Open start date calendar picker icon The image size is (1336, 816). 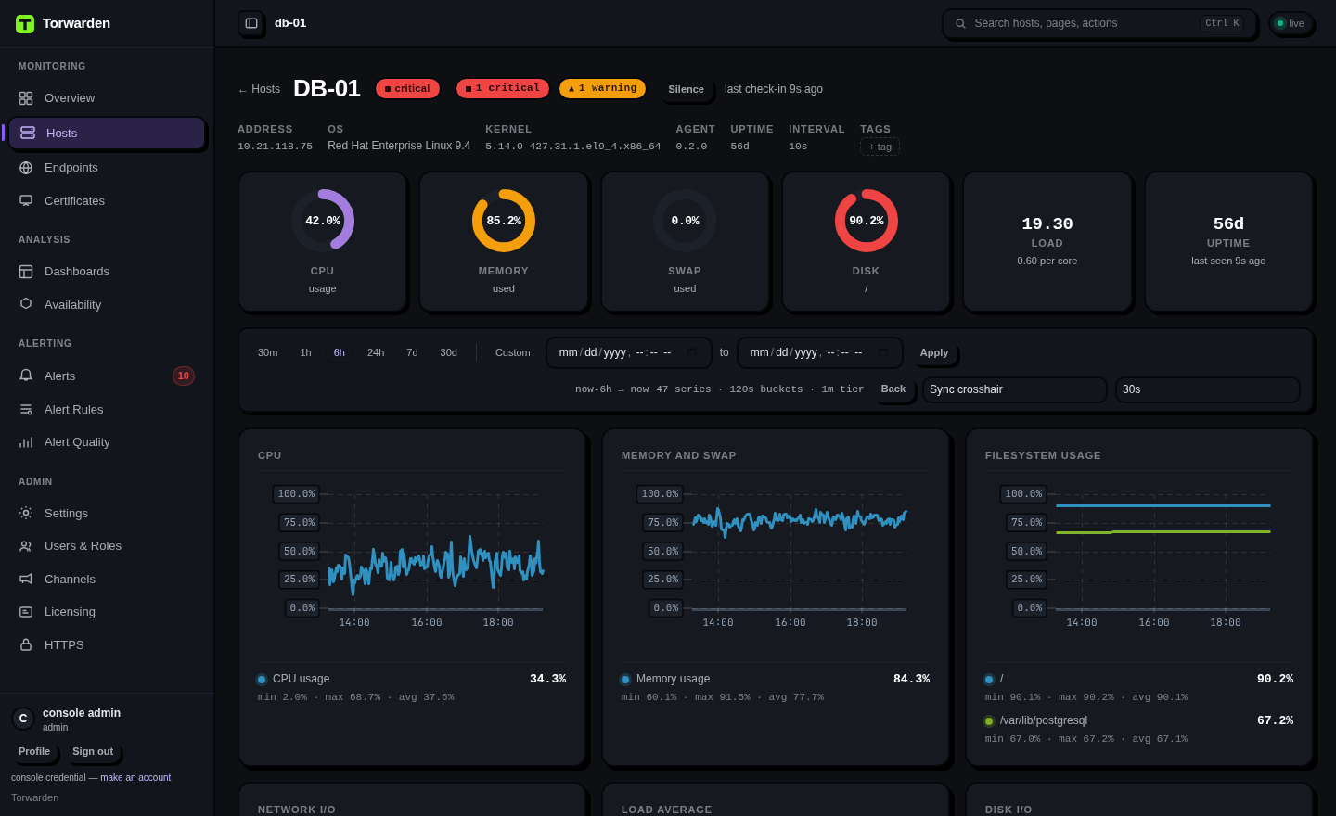coord(692,352)
